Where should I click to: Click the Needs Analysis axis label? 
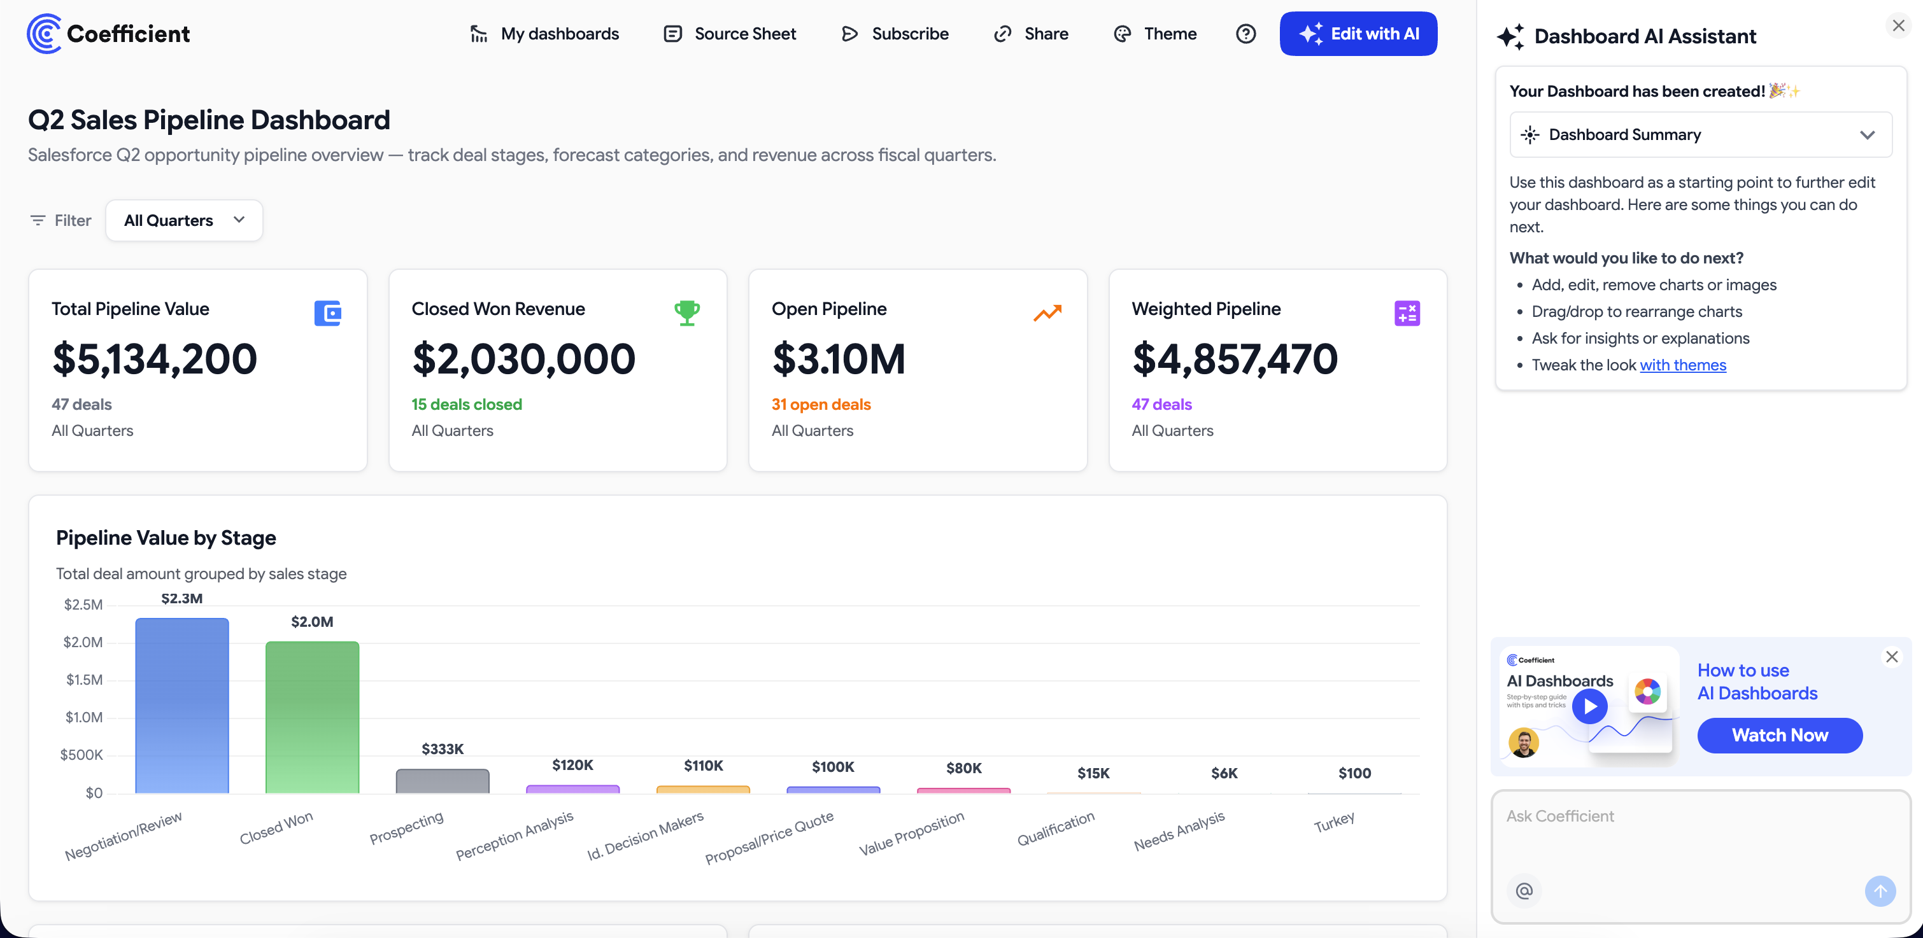point(1179,830)
